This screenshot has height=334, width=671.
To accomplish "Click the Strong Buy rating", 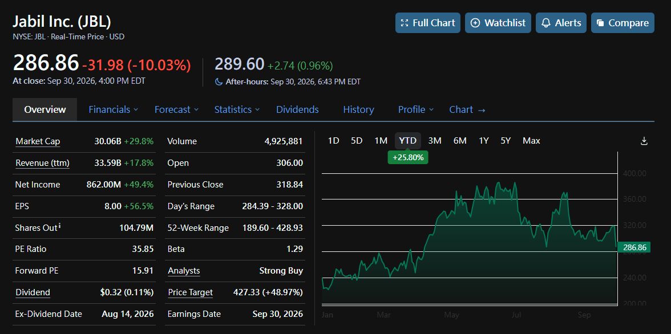I will [x=281, y=271].
